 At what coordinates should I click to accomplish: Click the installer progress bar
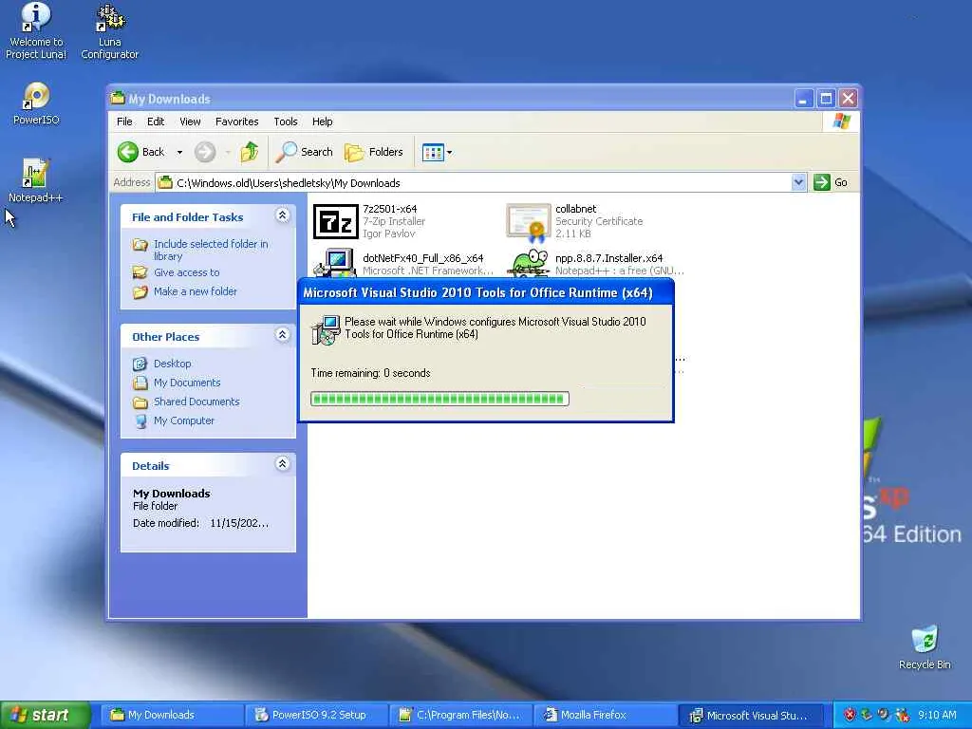coord(439,399)
